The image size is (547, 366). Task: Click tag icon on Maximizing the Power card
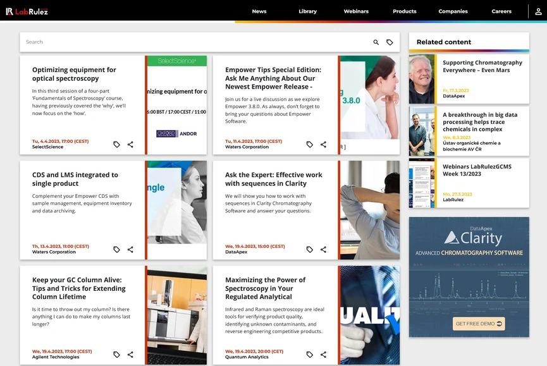309,355
